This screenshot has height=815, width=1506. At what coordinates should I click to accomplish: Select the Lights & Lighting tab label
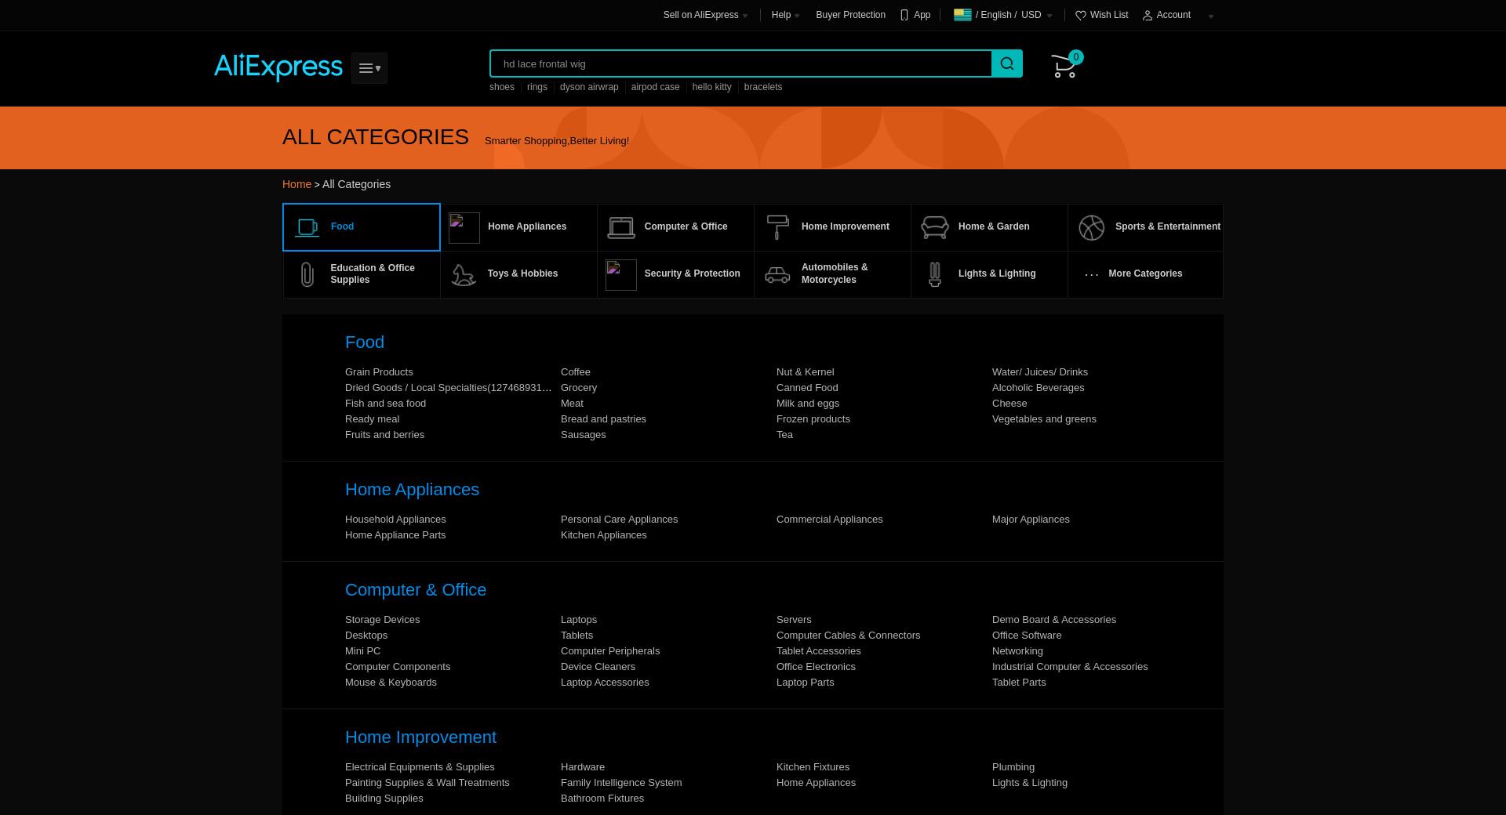tap(997, 273)
